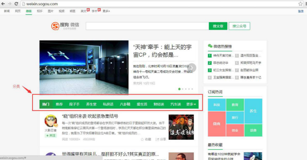307x160 pixels.
Task: Expand the 更多 category dropdown in green bar
Action: pos(191,104)
